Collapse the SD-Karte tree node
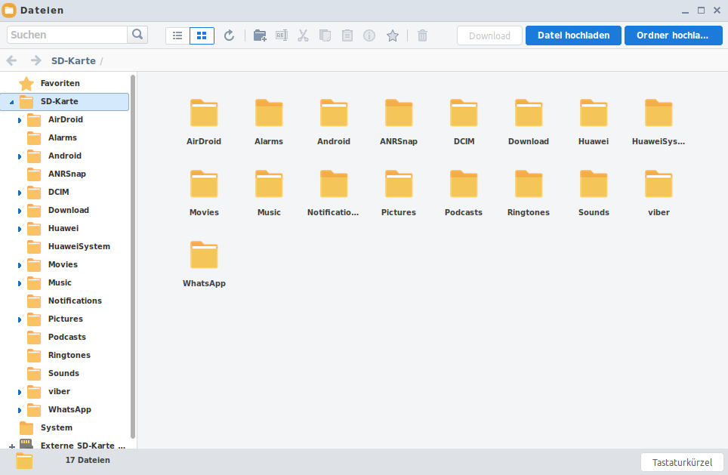The image size is (728, 475). 11,102
